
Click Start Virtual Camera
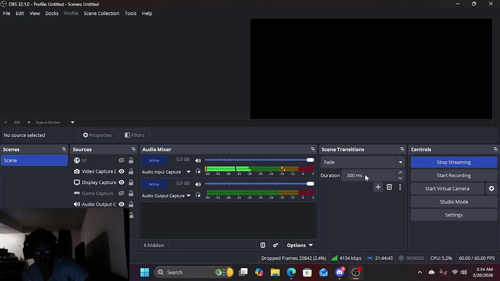[447, 189]
